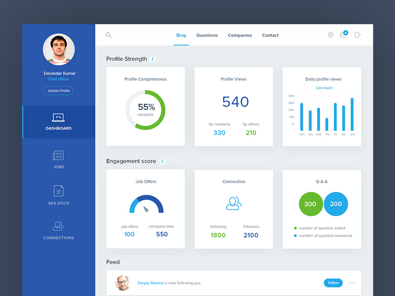Open Dashboard from sidebar laptop icon
Screen dimensions: 395x296
(x=58, y=117)
